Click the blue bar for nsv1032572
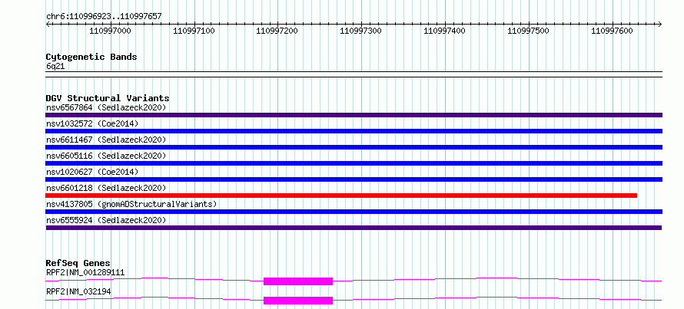 [x=354, y=131]
